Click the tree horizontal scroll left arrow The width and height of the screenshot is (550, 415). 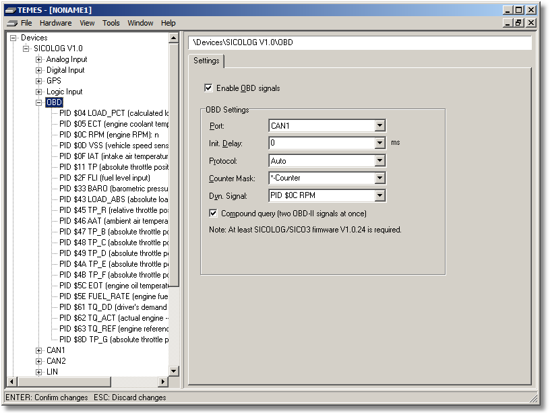click(x=12, y=382)
